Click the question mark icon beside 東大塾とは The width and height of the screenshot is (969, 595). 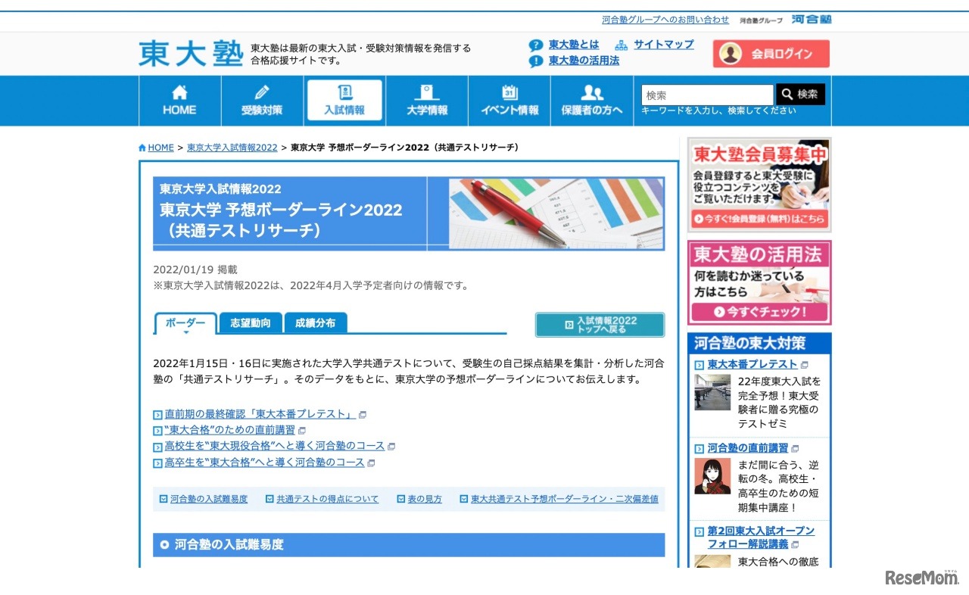[x=536, y=45]
